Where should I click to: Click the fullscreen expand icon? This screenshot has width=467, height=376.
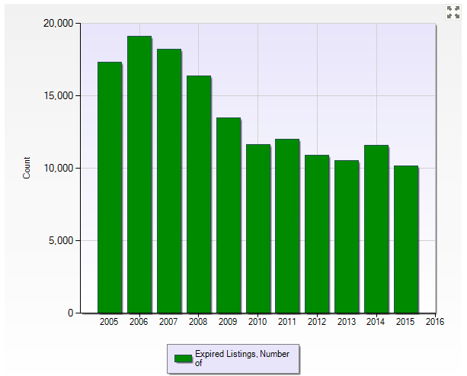point(453,11)
